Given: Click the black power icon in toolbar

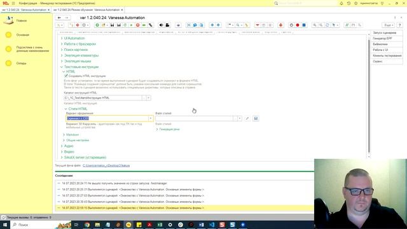Looking at the screenshot, I should tap(291, 25).
